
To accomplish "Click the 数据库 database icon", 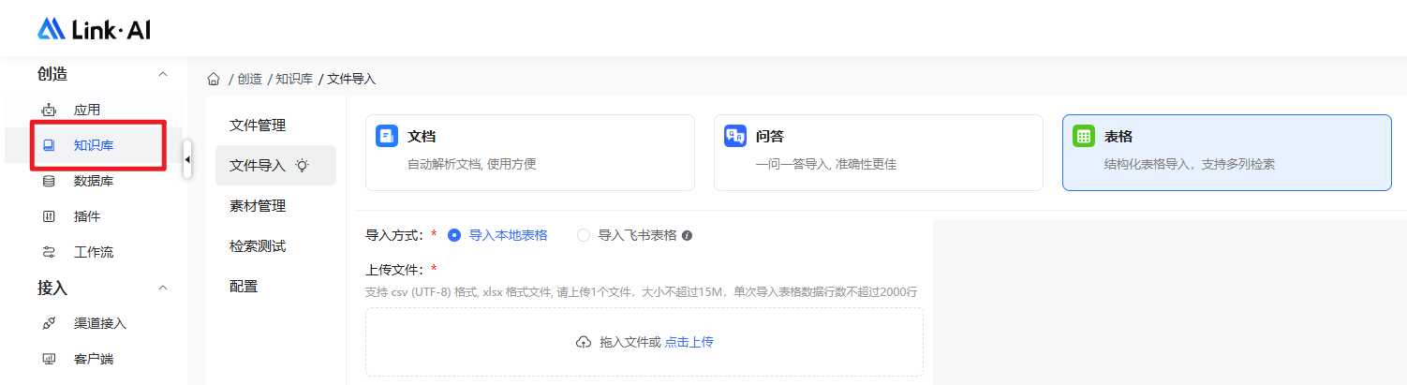I will click(50, 181).
